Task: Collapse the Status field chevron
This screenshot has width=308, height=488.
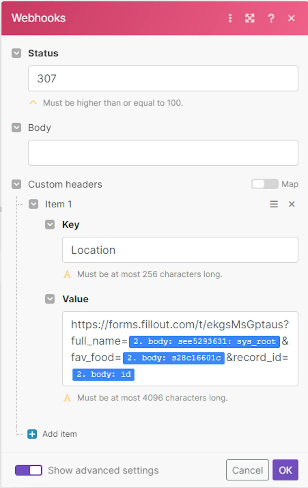Action: coord(17,53)
